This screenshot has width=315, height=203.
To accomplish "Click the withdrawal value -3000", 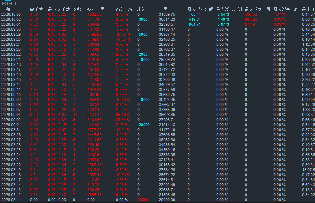I will 142,19.
